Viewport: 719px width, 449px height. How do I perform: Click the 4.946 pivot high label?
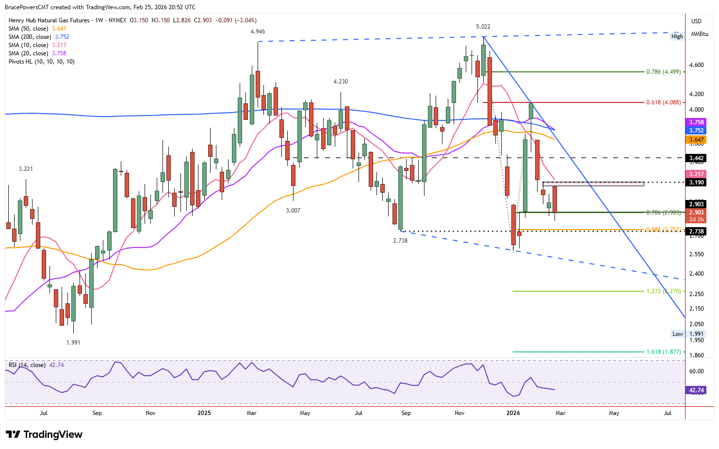[258, 32]
